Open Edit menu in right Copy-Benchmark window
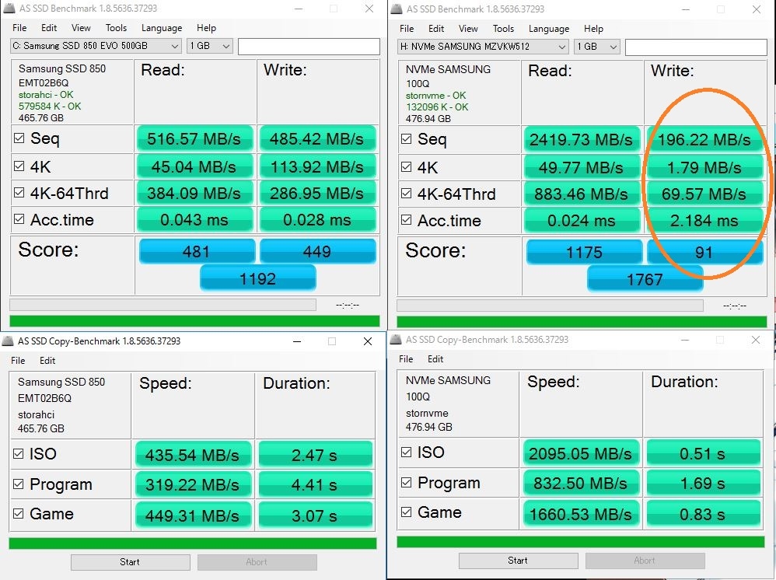 tap(435, 358)
